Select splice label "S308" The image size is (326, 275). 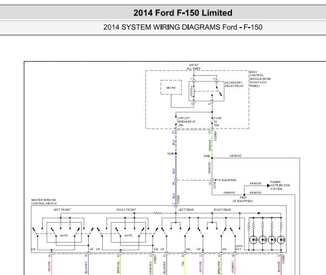point(207,156)
